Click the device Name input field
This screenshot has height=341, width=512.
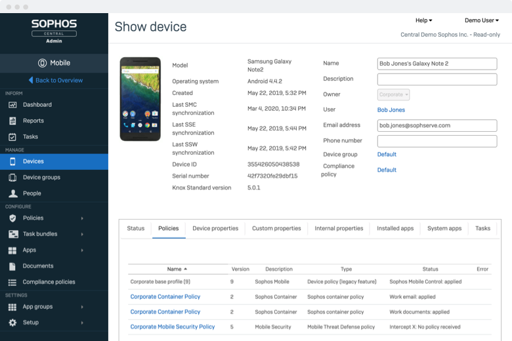click(x=437, y=64)
